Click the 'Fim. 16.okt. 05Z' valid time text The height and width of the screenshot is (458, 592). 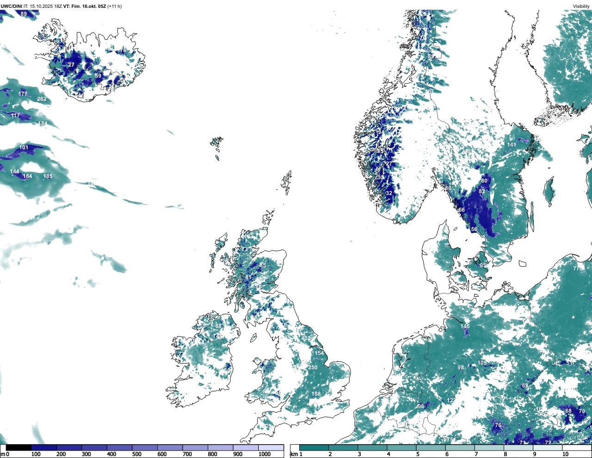tap(88, 6)
